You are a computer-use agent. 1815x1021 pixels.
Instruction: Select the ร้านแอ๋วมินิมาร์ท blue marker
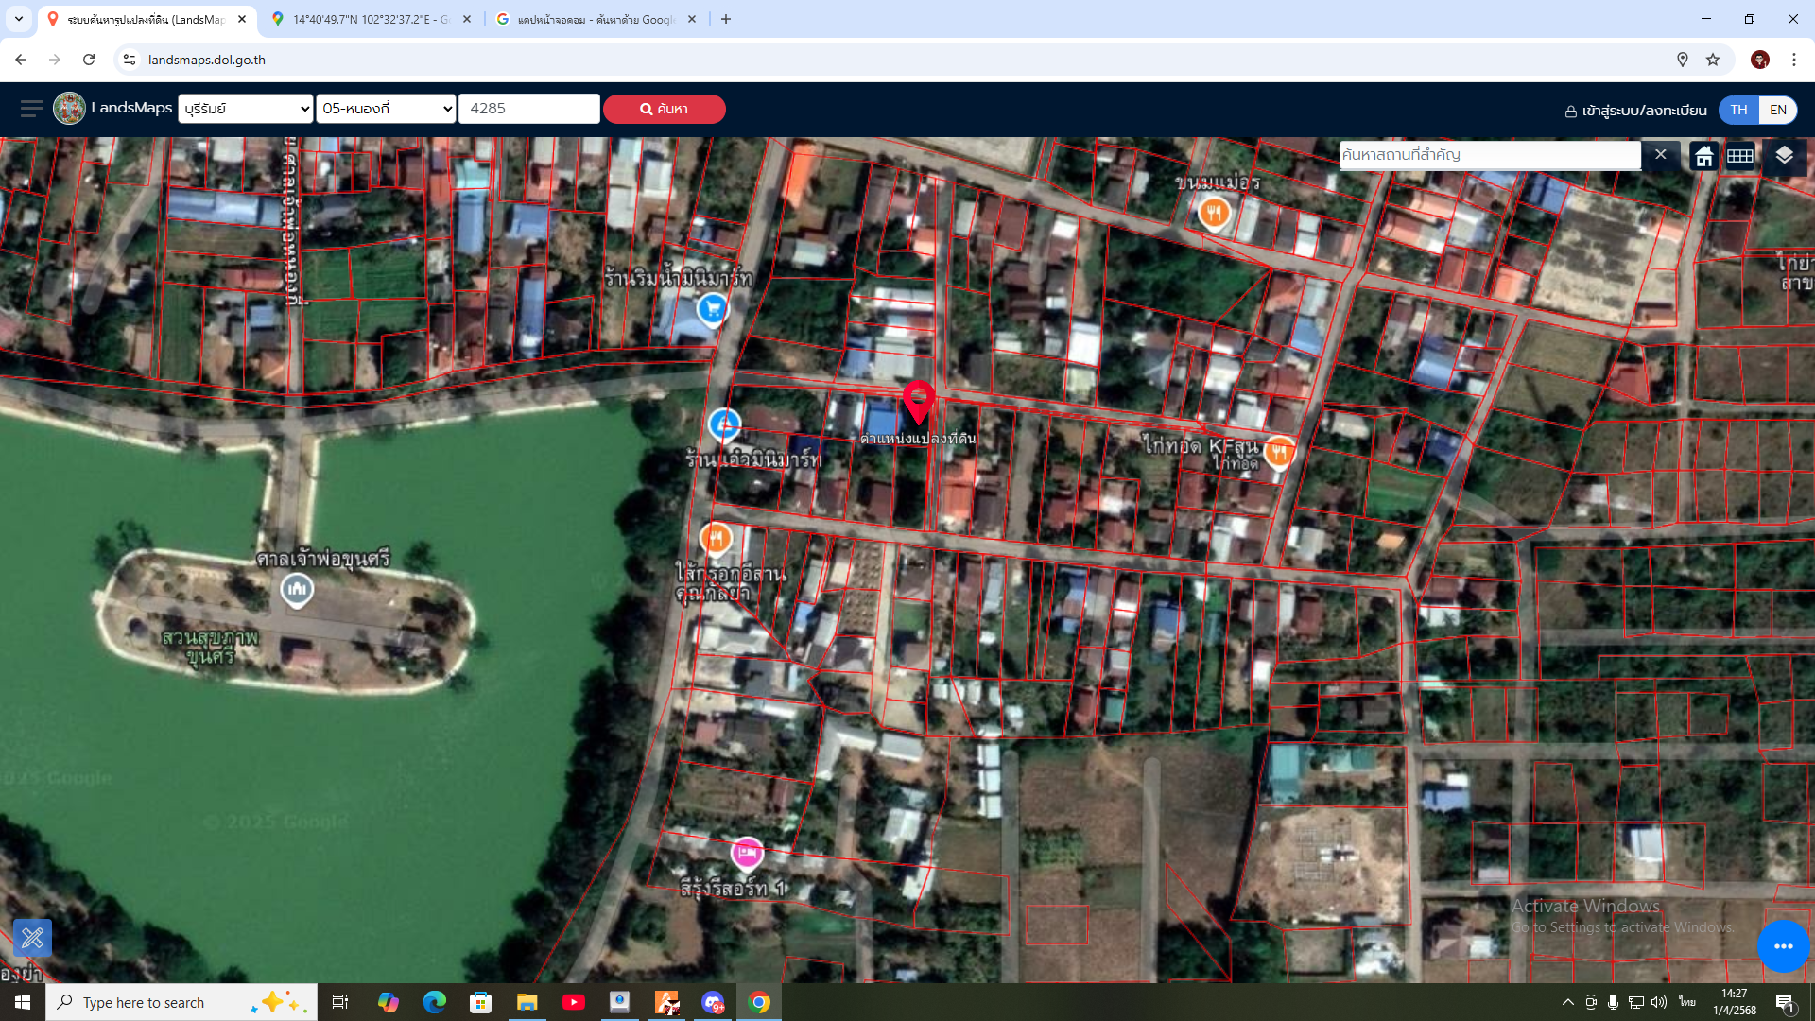[x=725, y=424]
